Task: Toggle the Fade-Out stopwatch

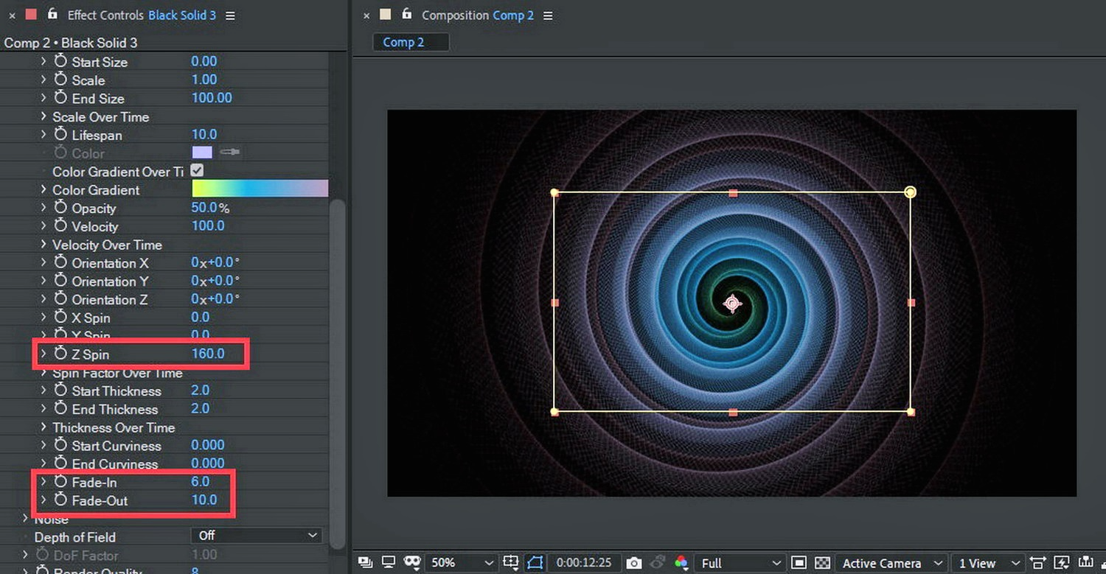Action: pyautogui.click(x=60, y=500)
